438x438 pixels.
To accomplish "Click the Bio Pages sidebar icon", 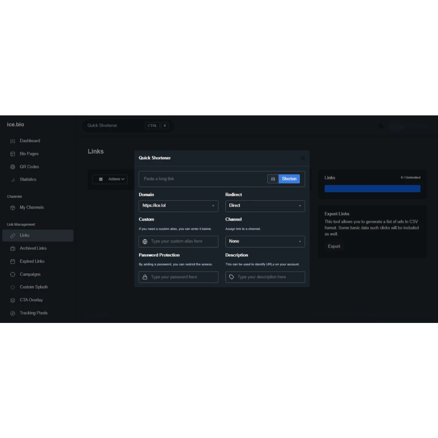I will (13, 154).
